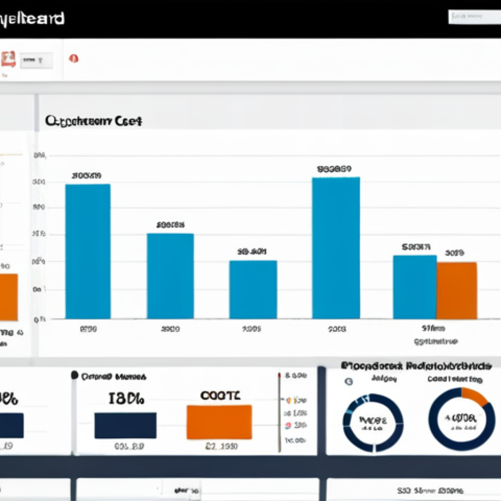The image size is (501, 501).
Task: Select the first blue bar on the left
Action: (88, 251)
